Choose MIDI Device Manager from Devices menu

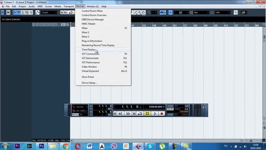click(x=103, y=20)
